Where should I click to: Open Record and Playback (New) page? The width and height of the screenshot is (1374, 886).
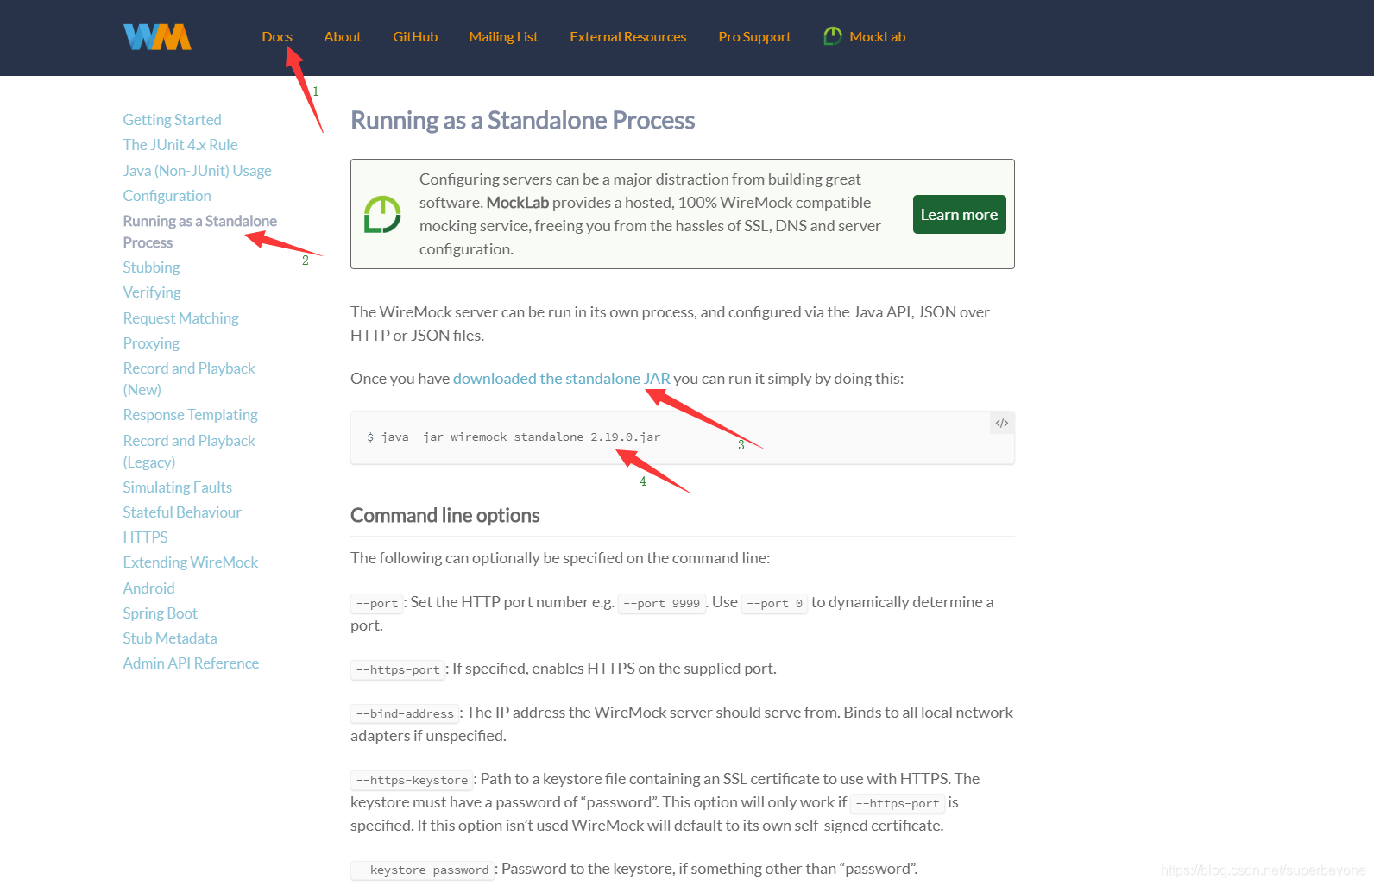click(x=189, y=379)
